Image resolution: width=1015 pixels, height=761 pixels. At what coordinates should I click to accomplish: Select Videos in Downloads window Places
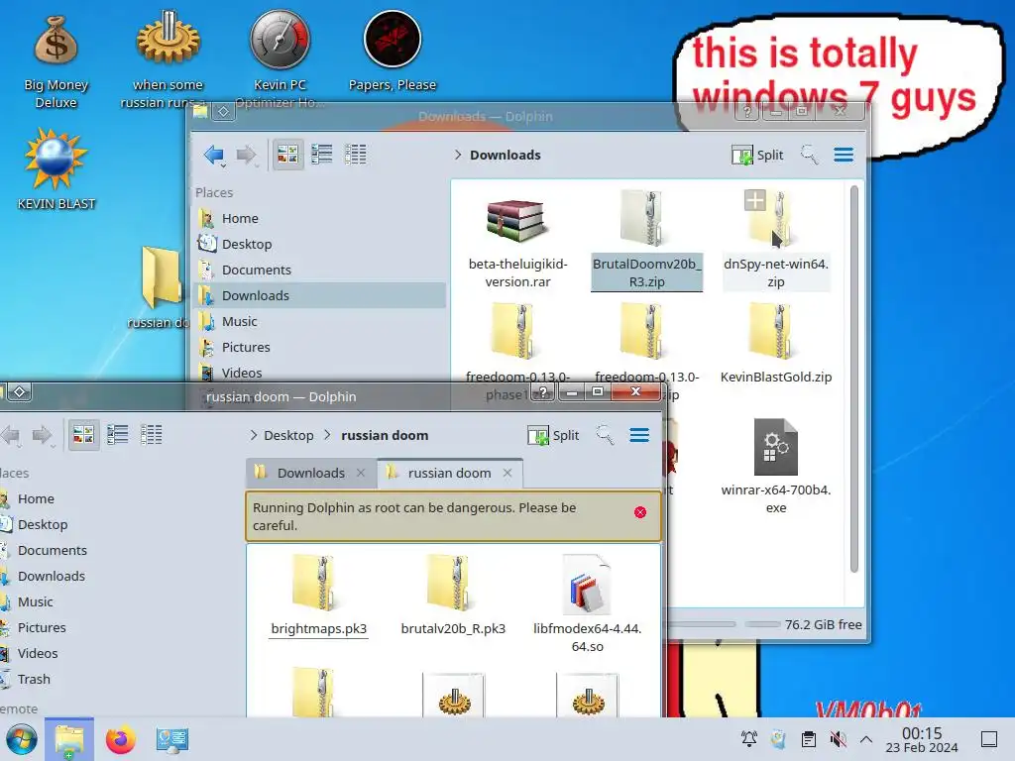pyautogui.click(x=320, y=373)
